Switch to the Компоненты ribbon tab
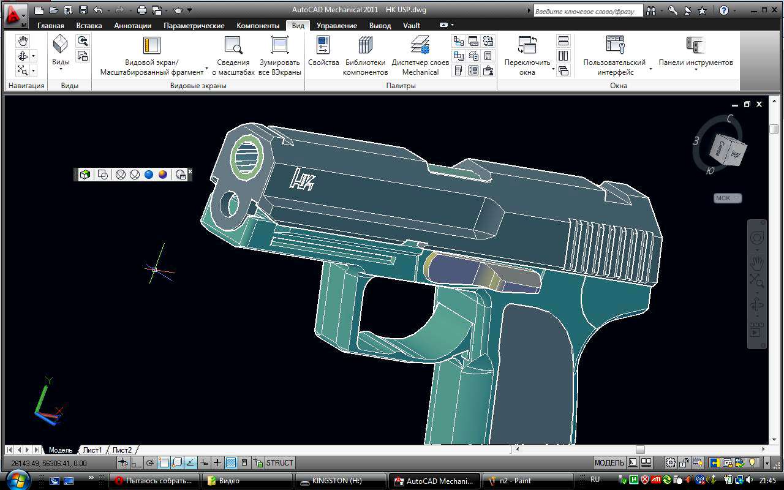Viewport: 784px width, 490px height. pyautogui.click(x=258, y=26)
